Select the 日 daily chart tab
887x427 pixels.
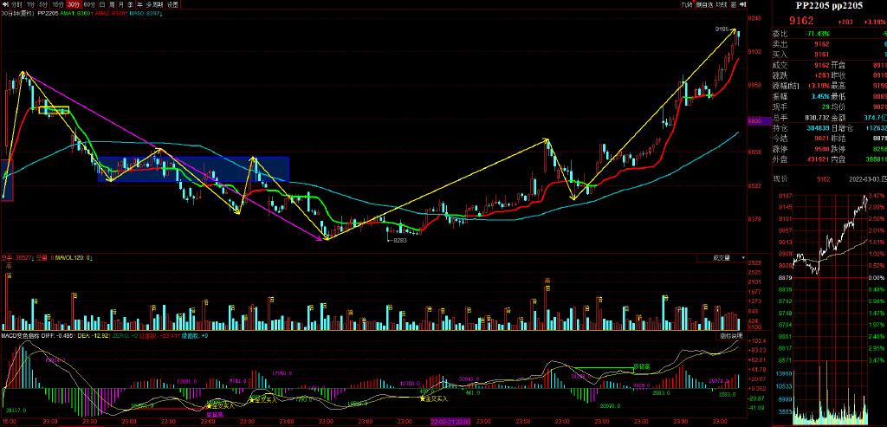(x=102, y=4)
